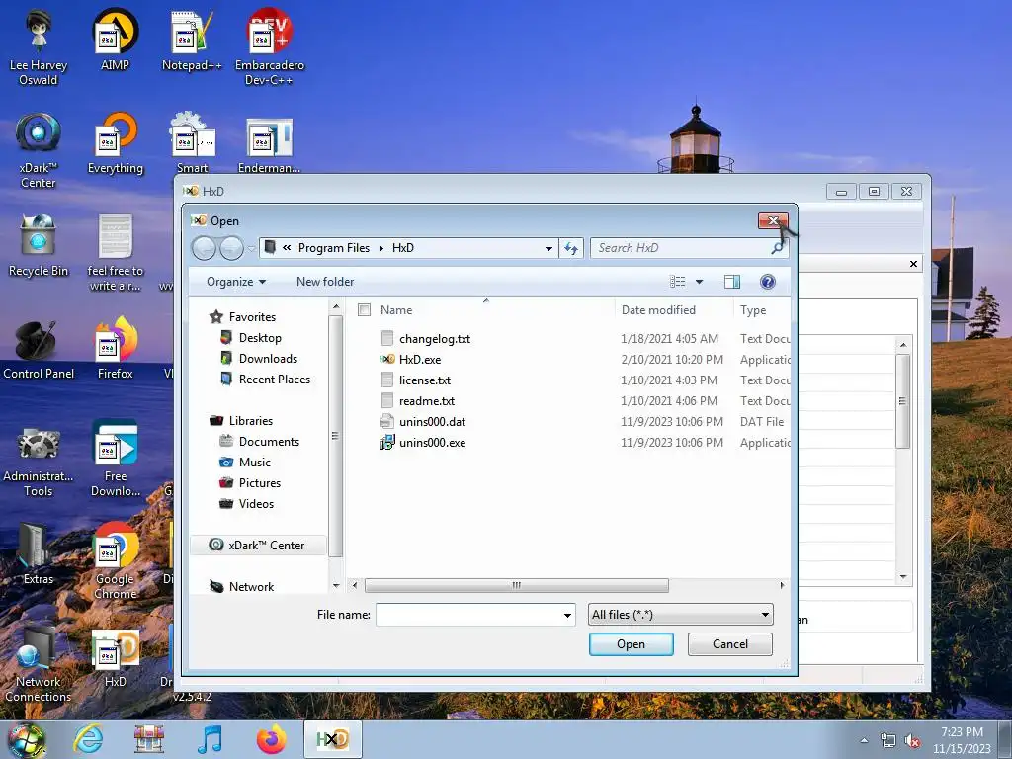The height and width of the screenshot is (759, 1012).
Task: Open the Organize dropdown menu
Action: pos(235,282)
